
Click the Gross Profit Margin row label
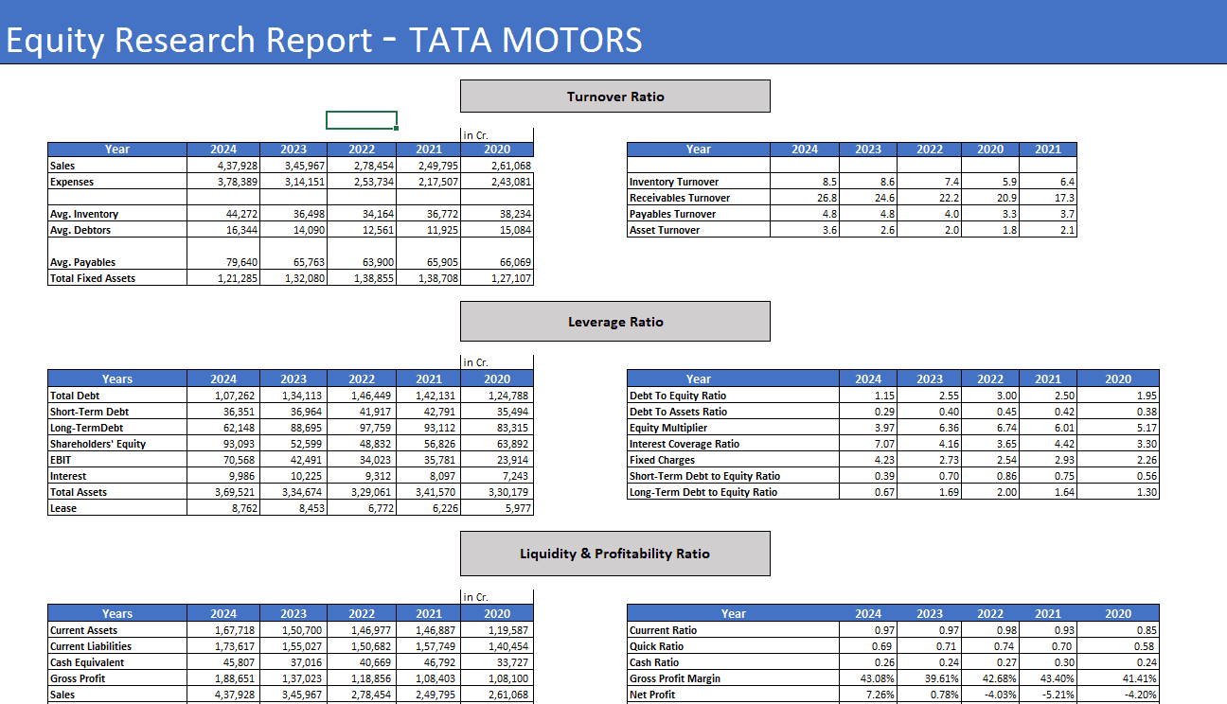675,678
